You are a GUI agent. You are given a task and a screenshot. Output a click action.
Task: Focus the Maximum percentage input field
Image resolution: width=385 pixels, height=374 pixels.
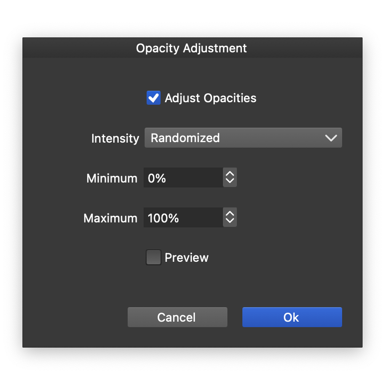(x=183, y=218)
